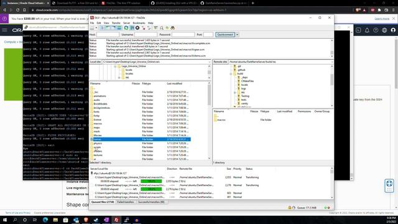Open the Bookmarks menu in FileZilla

click(x=139, y=23)
